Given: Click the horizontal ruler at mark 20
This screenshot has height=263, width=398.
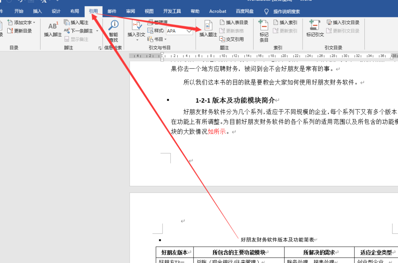Looking at the screenshot, I should pyautogui.click(x=284, y=56).
